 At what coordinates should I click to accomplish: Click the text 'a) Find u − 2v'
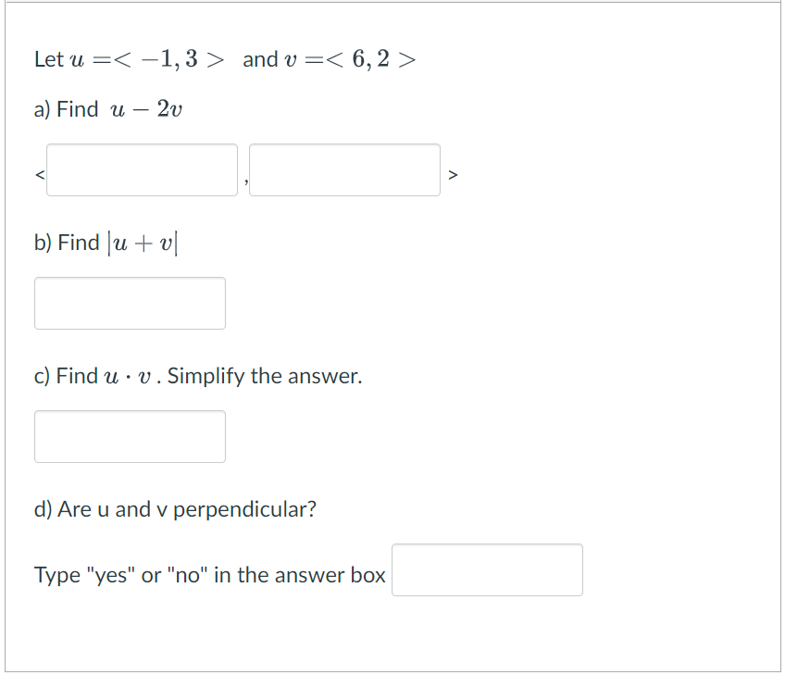coord(107,108)
